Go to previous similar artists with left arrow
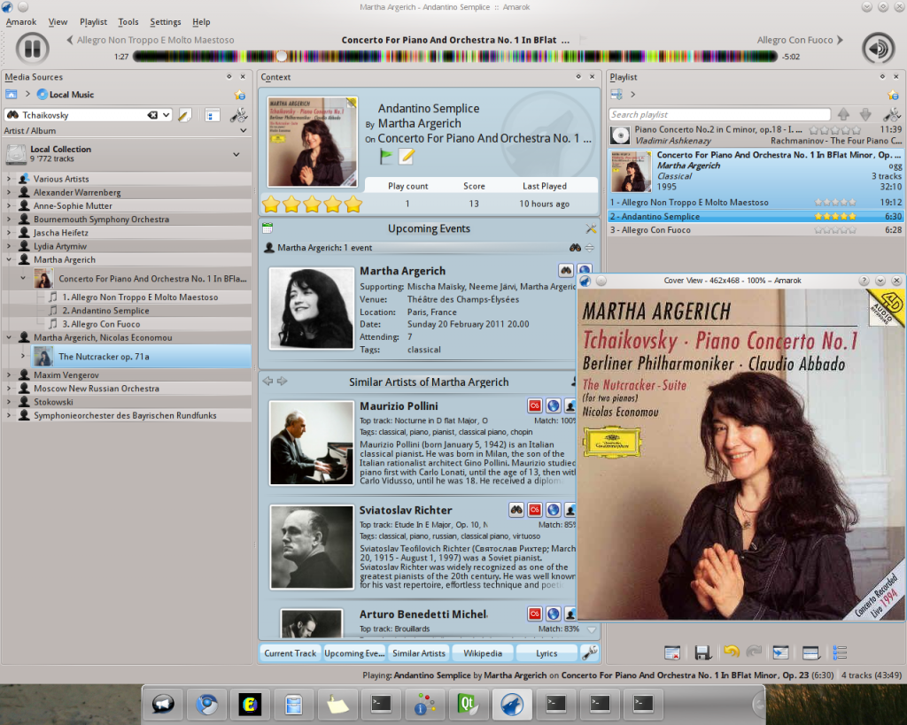This screenshot has height=725, width=907. click(267, 381)
